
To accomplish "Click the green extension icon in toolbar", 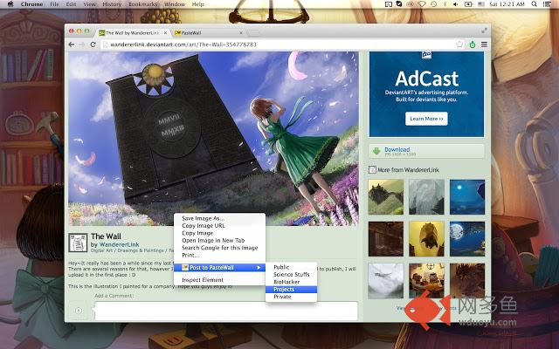I will 473,44.
